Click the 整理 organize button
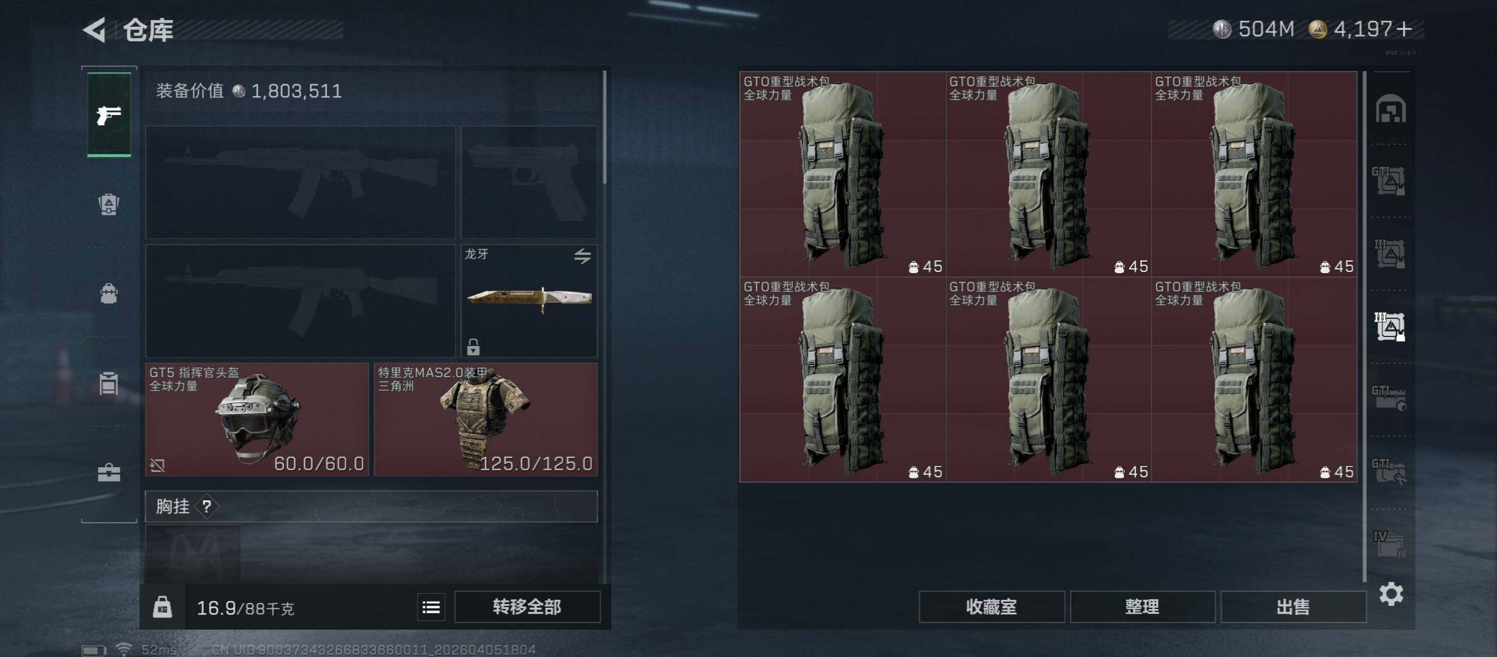1497x657 pixels. (1142, 607)
